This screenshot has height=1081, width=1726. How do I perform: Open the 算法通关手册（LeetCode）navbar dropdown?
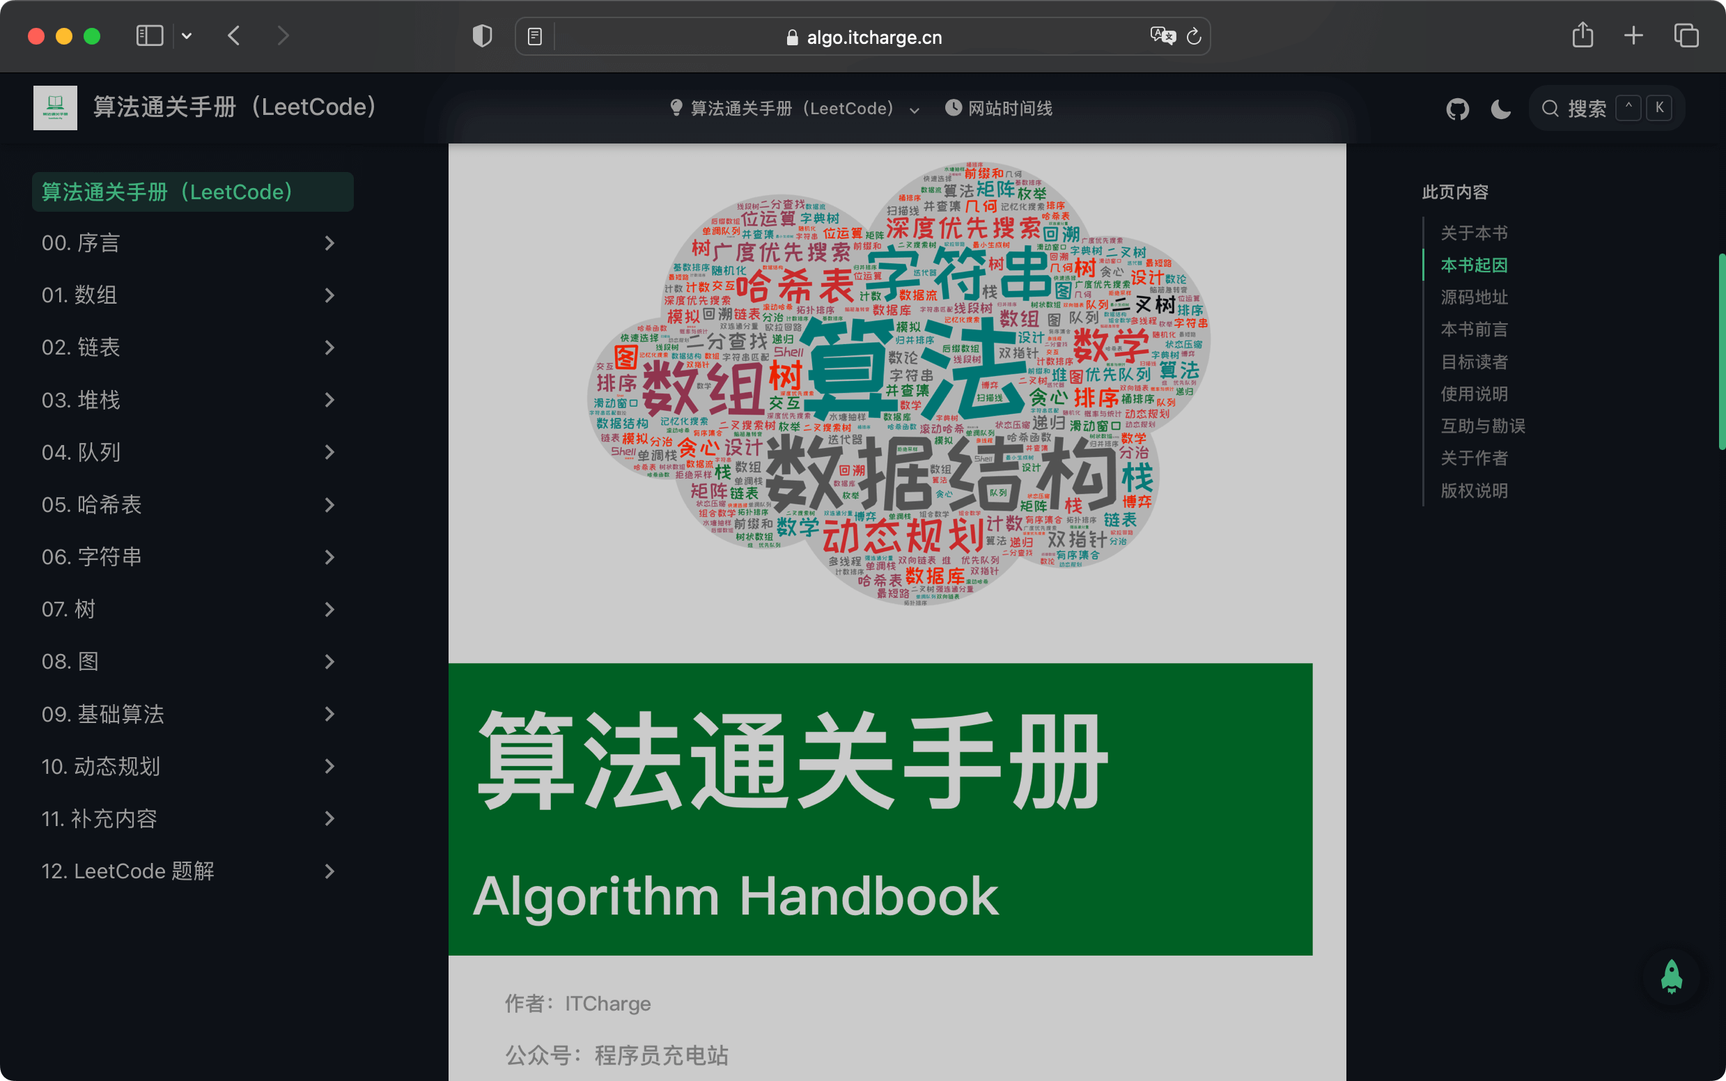[x=795, y=109]
